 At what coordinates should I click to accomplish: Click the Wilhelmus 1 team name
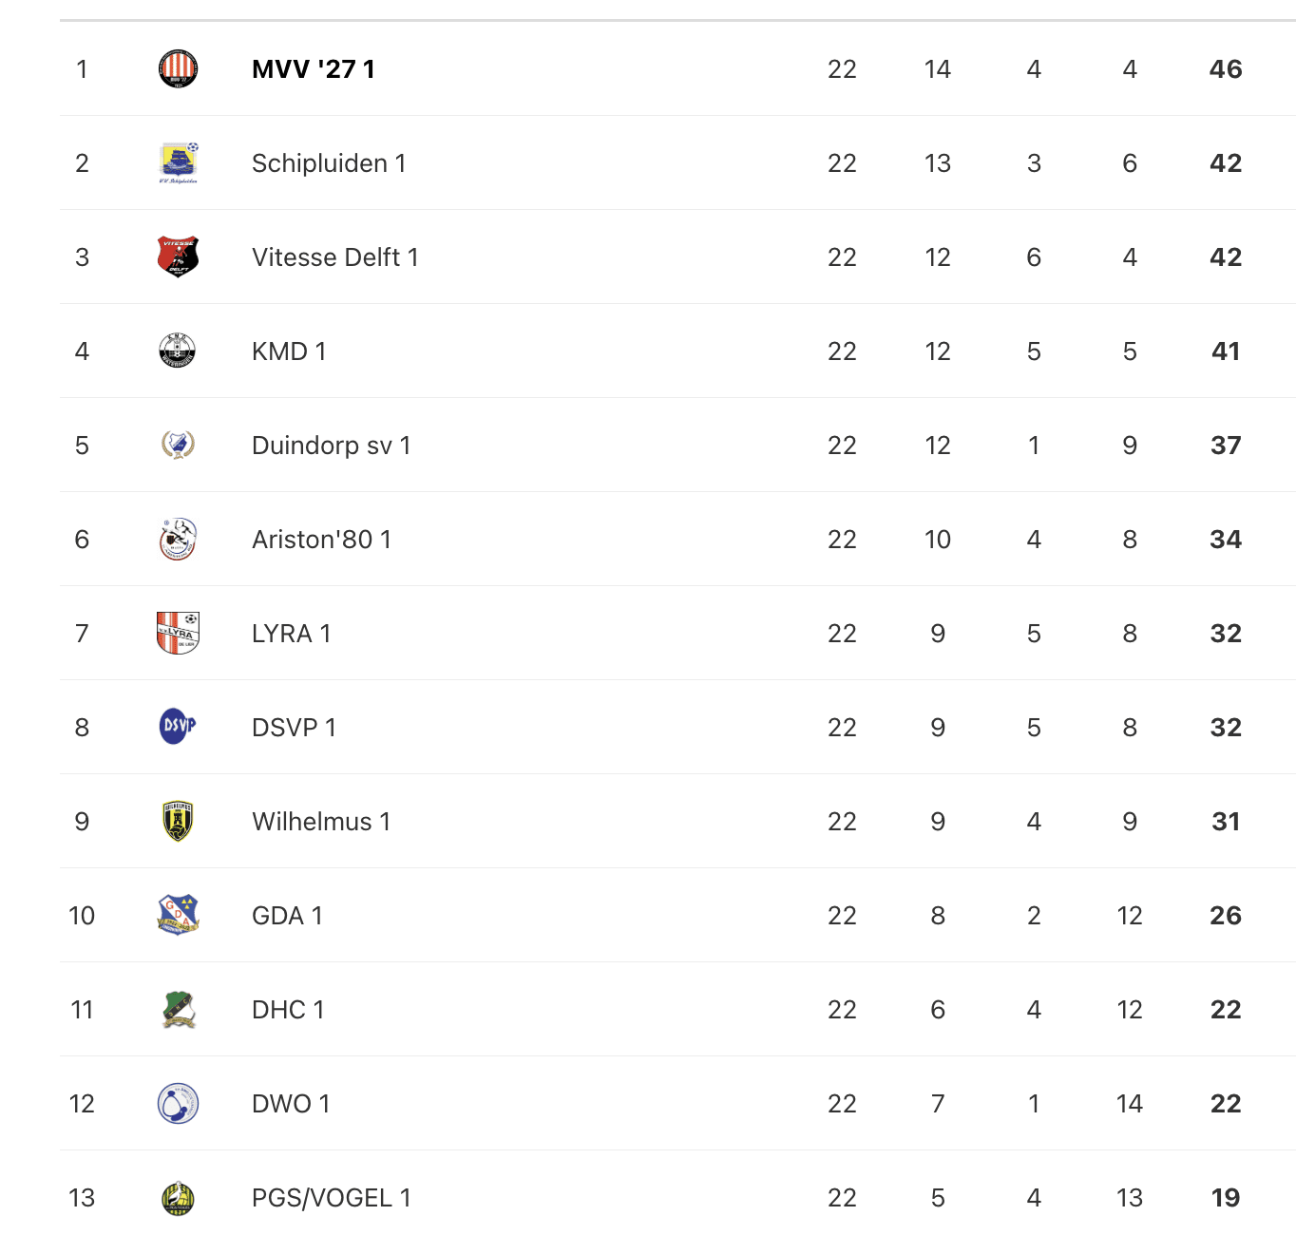coord(321,822)
